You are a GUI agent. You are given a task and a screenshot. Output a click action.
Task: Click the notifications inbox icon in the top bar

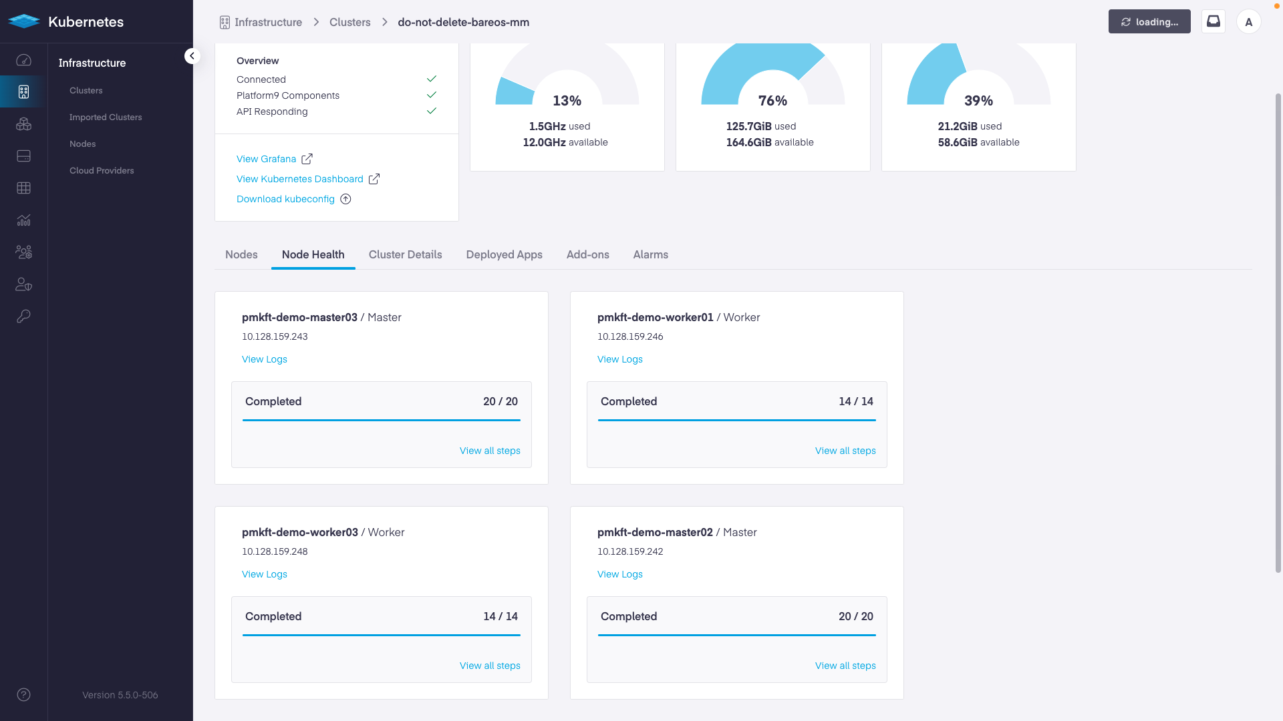[1213, 21]
